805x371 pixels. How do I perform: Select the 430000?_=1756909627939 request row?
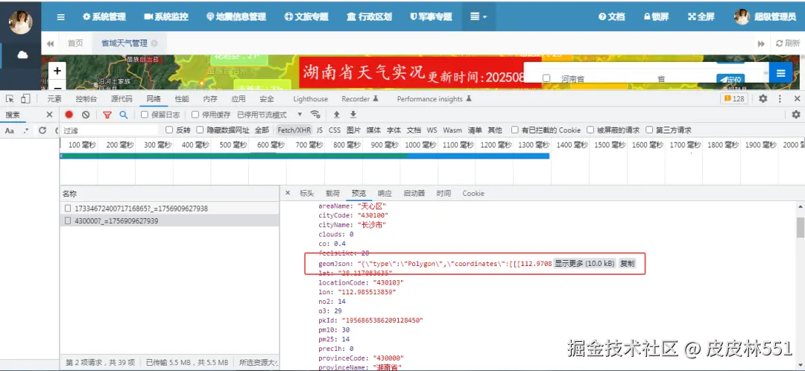[x=169, y=221]
